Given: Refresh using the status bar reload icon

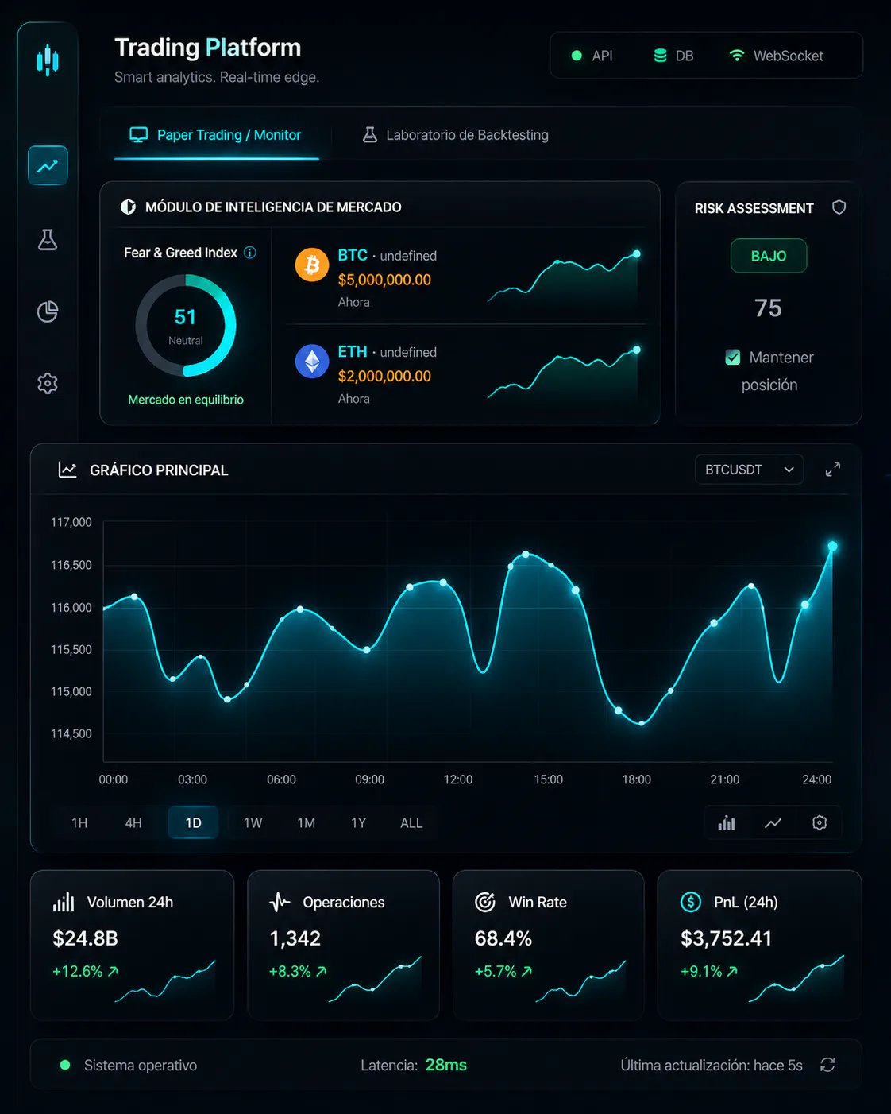Looking at the screenshot, I should coord(827,1065).
